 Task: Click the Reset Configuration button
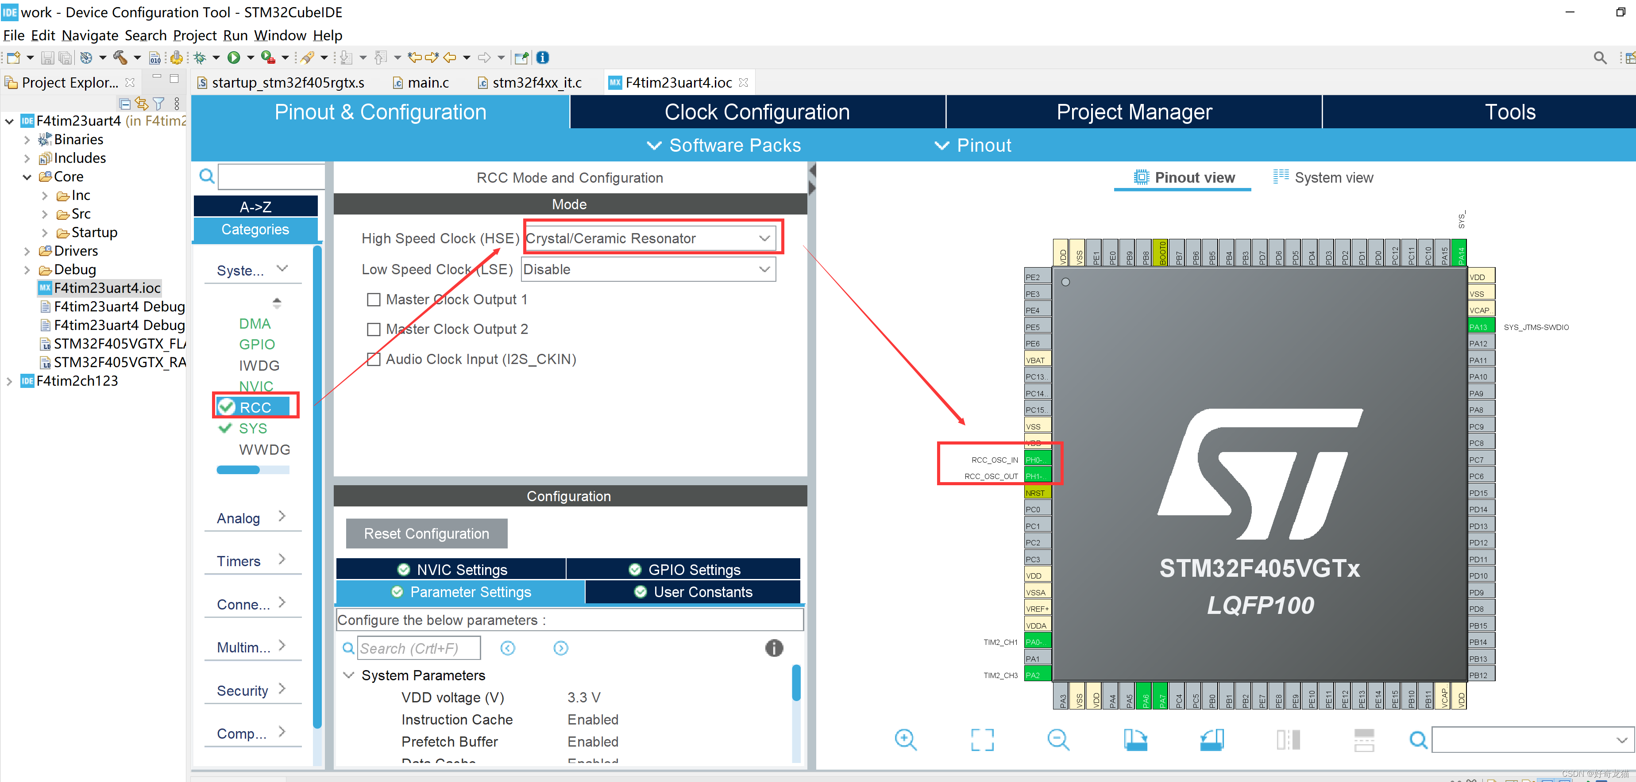pyautogui.click(x=426, y=534)
